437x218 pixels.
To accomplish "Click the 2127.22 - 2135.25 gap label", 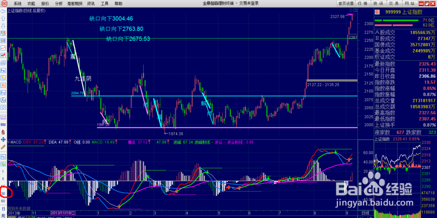I will [323, 84].
